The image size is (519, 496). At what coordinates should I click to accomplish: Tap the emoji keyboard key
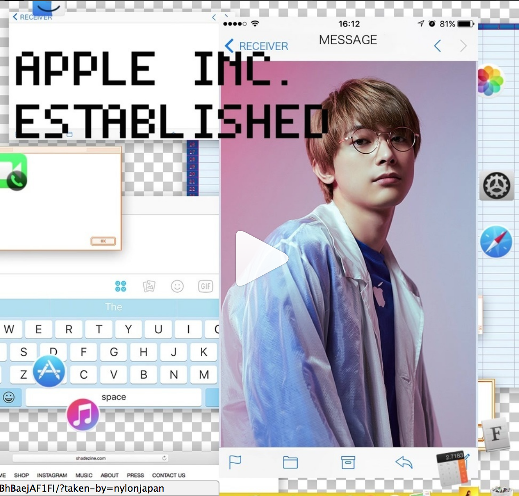pos(9,397)
